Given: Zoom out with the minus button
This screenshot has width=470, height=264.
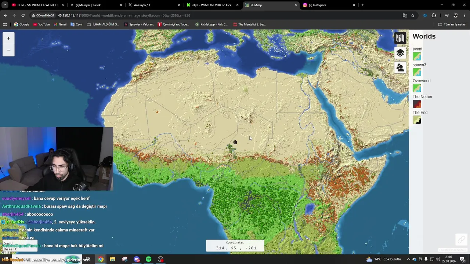Looking at the screenshot, I should pos(8,50).
